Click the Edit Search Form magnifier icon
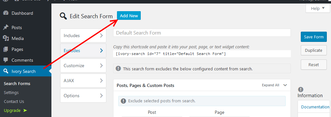 [x=63, y=16]
